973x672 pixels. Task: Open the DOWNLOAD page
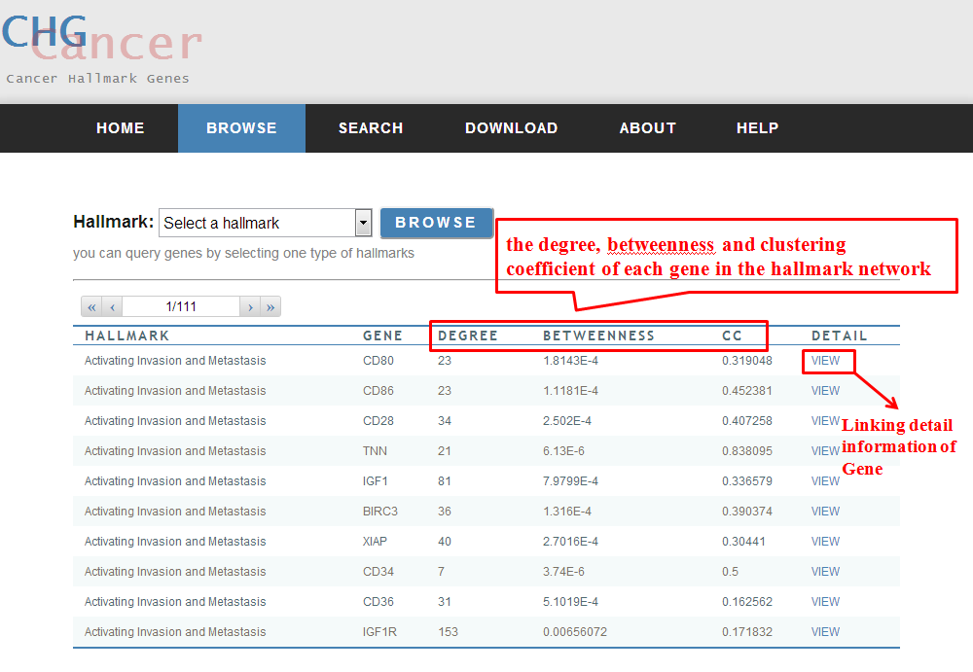[x=511, y=128]
